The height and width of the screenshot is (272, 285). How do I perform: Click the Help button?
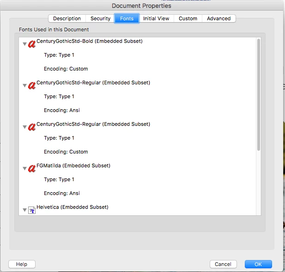(22, 264)
